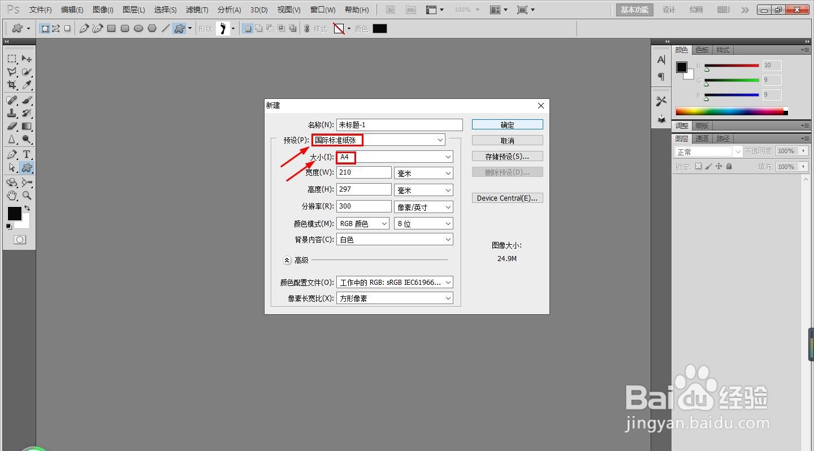Viewport: 814px width, 451px height.
Task: Open resolution unit 像素/英寸 dropdown
Action: point(423,207)
